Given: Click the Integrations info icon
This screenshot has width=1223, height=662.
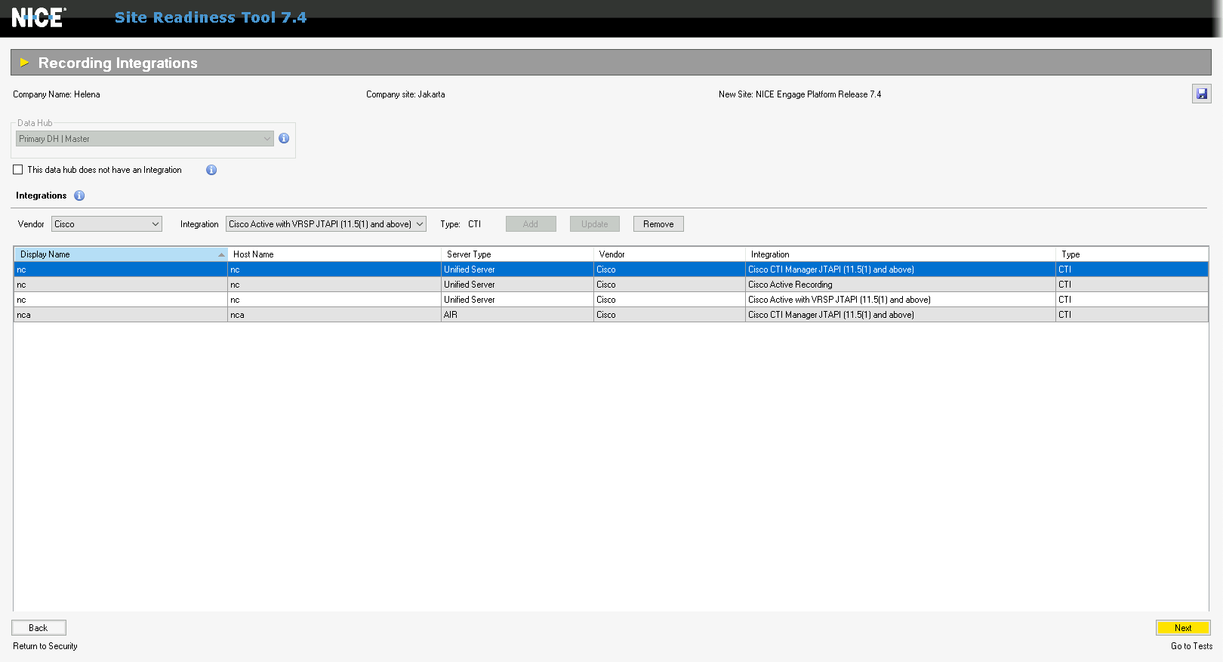Looking at the screenshot, I should point(79,196).
